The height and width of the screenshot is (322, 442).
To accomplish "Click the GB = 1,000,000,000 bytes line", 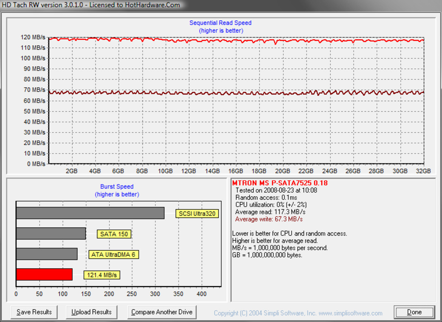I will (x=267, y=255).
